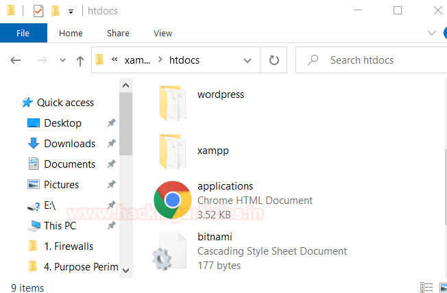
Task: Open the recent locations dropdown arrow
Action: [62, 60]
